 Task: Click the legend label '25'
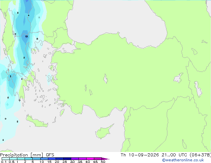coord(65,162)
